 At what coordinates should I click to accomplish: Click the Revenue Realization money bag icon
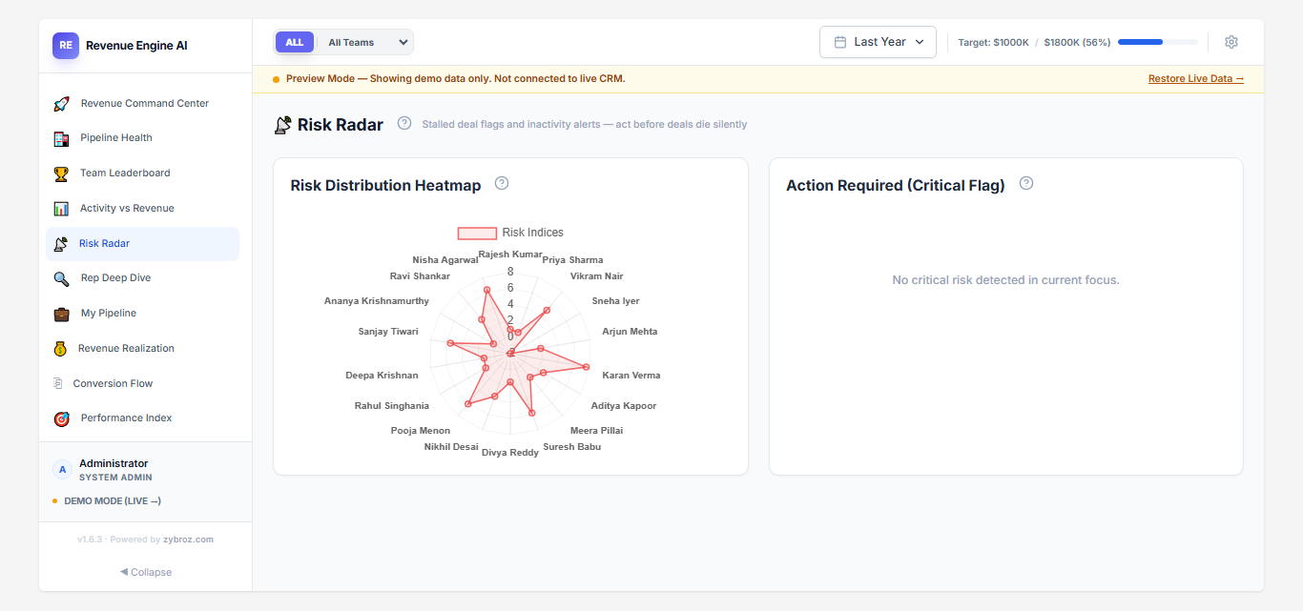[x=61, y=348]
